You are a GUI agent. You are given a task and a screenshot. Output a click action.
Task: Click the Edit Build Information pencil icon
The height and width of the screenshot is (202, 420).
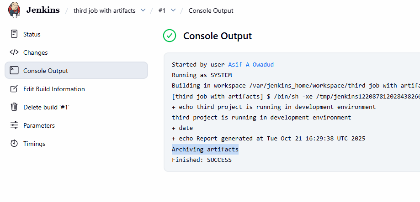point(14,89)
